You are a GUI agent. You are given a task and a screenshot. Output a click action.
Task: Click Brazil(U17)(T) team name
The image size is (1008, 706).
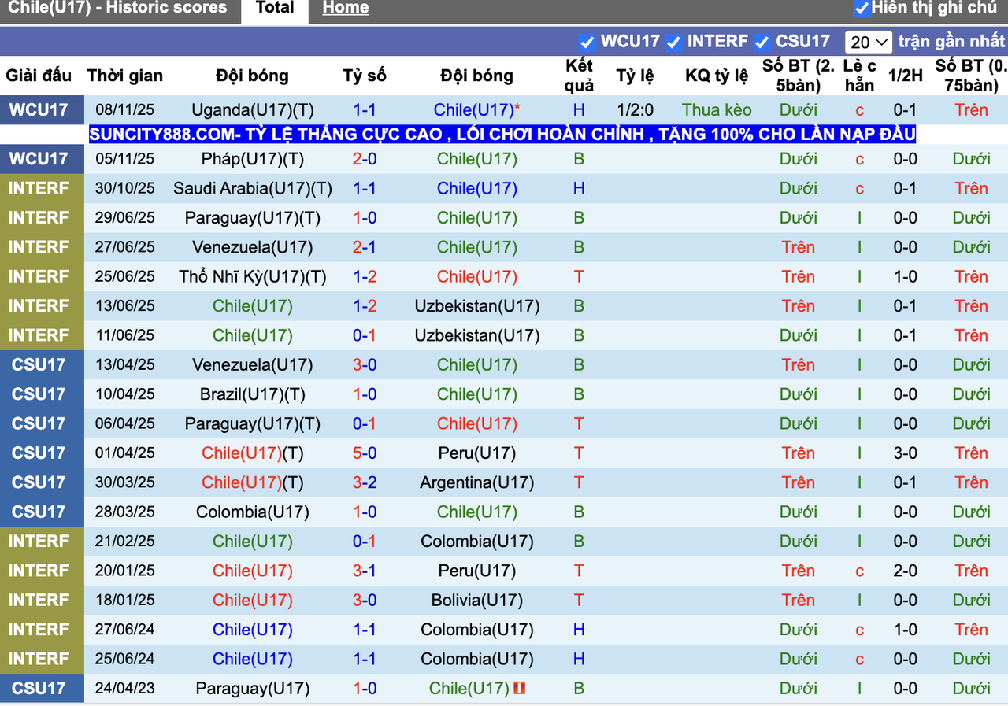pos(252,394)
